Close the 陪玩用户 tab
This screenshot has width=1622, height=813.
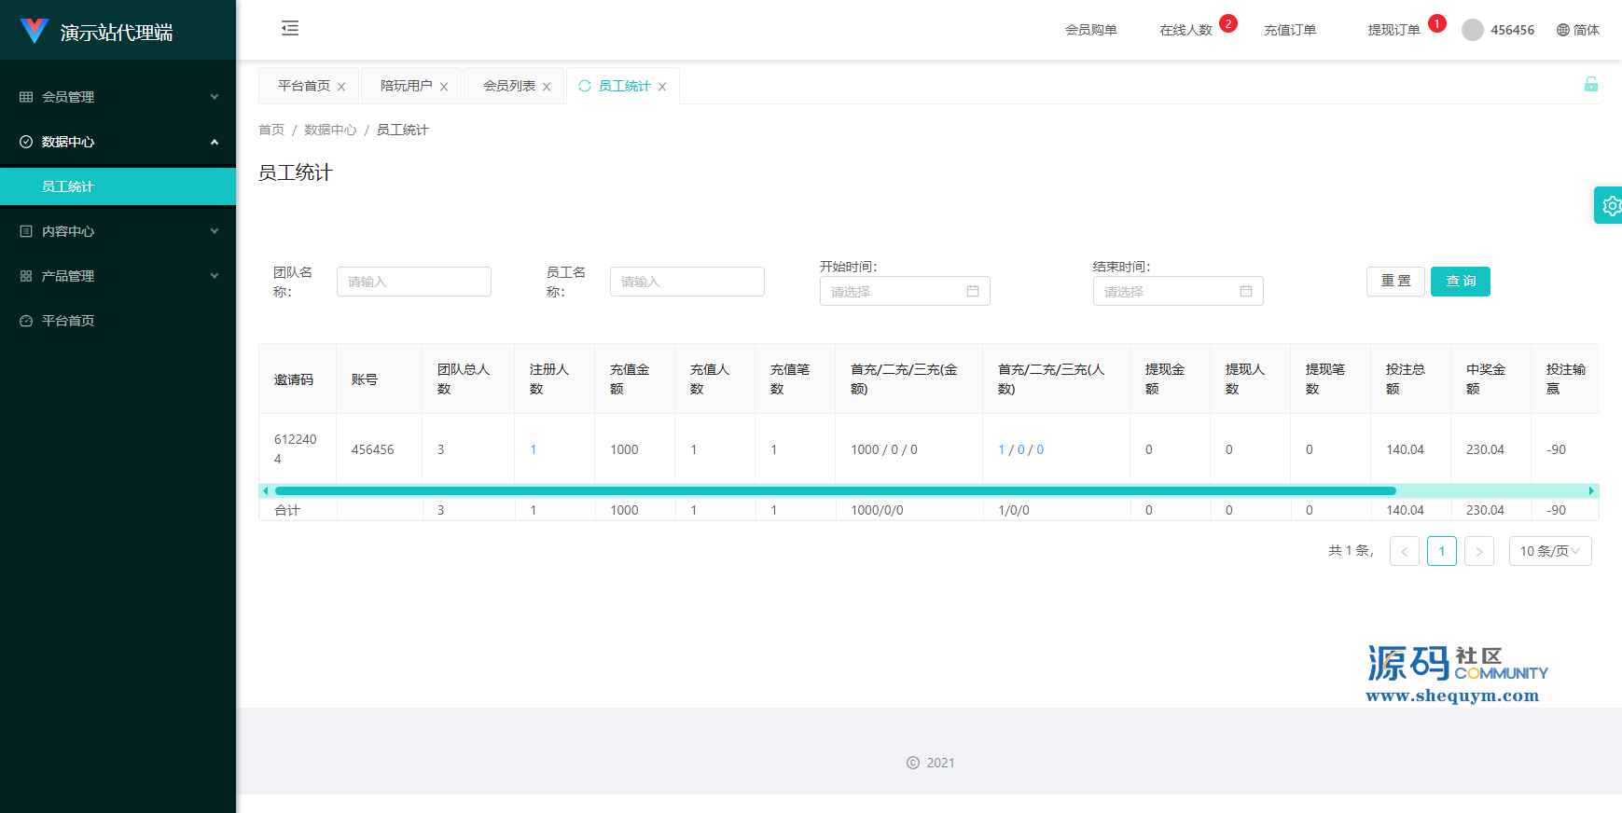click(444, 87)
